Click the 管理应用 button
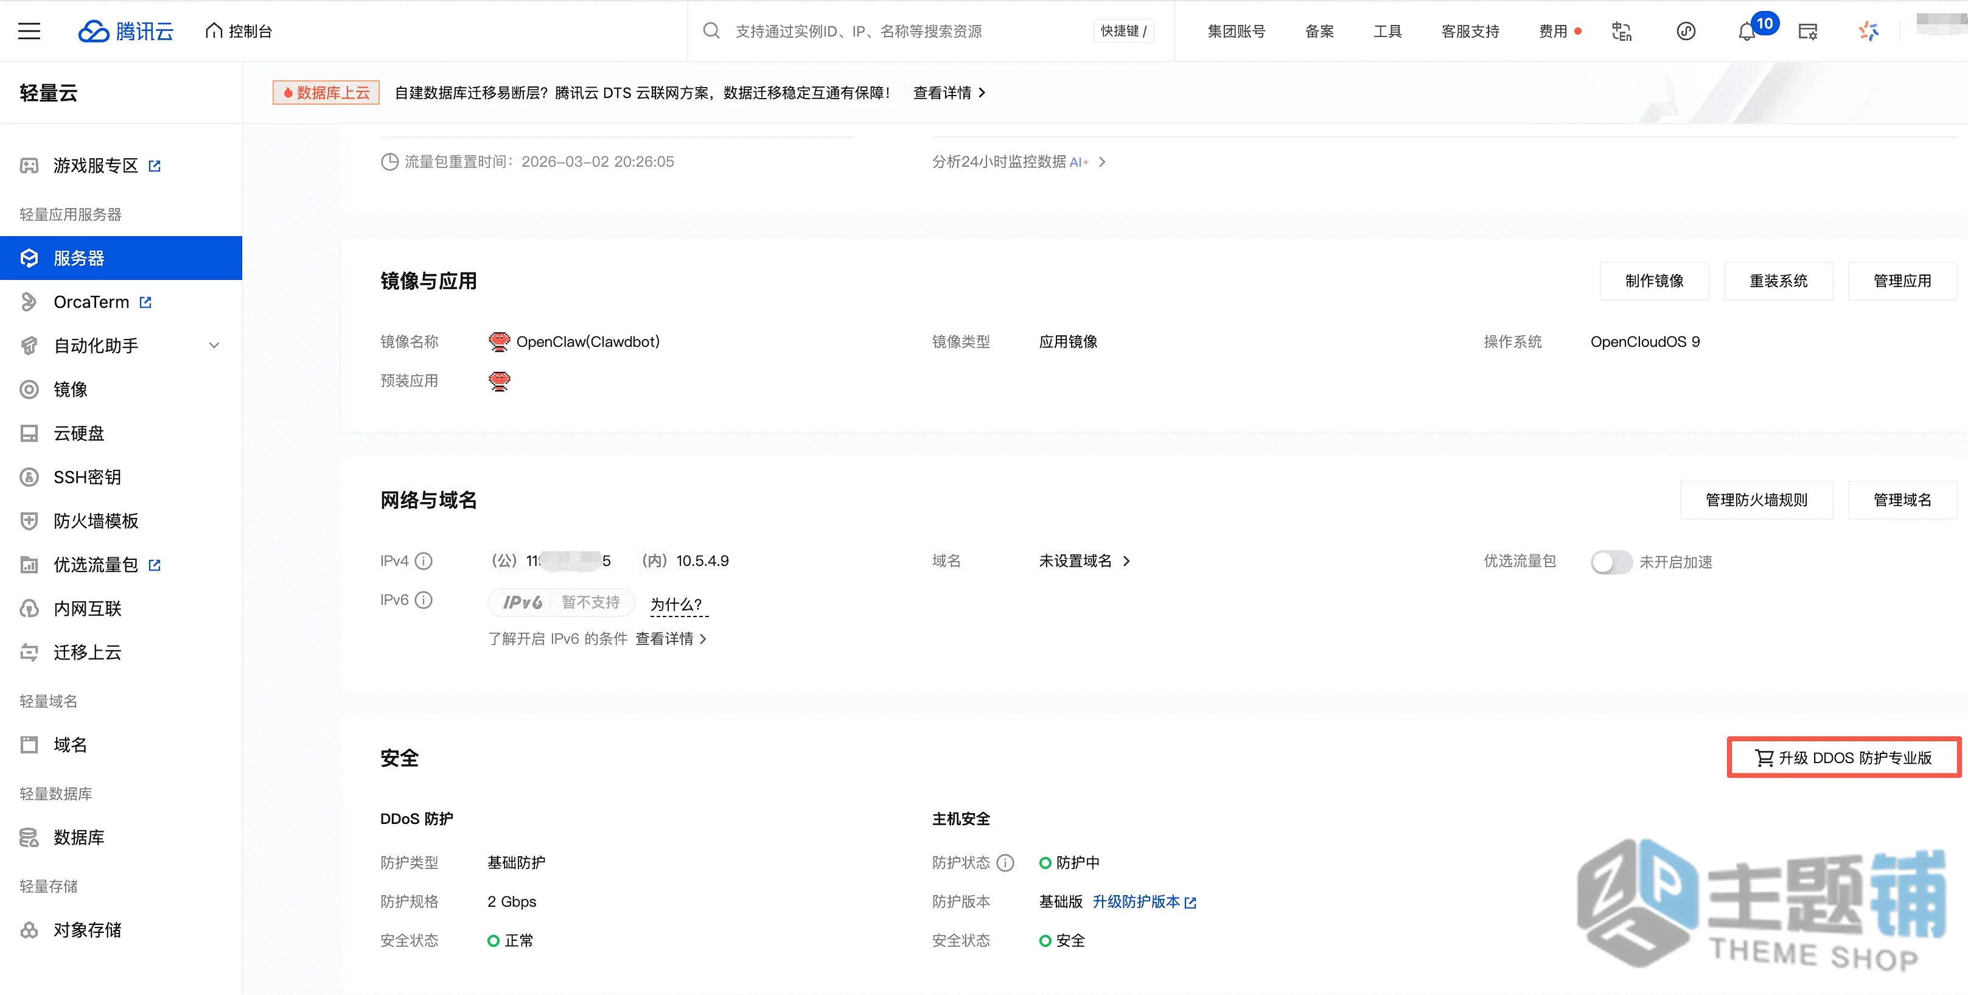This screenshot has height=995, width=1968. coord(1902,281)
